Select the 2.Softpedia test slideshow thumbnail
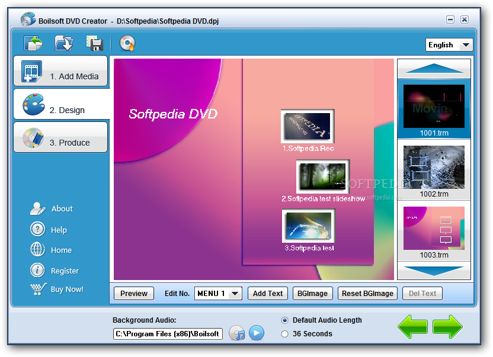Image resolution: width=493 pixels, height=357 pixels. (x=323, y=176)
